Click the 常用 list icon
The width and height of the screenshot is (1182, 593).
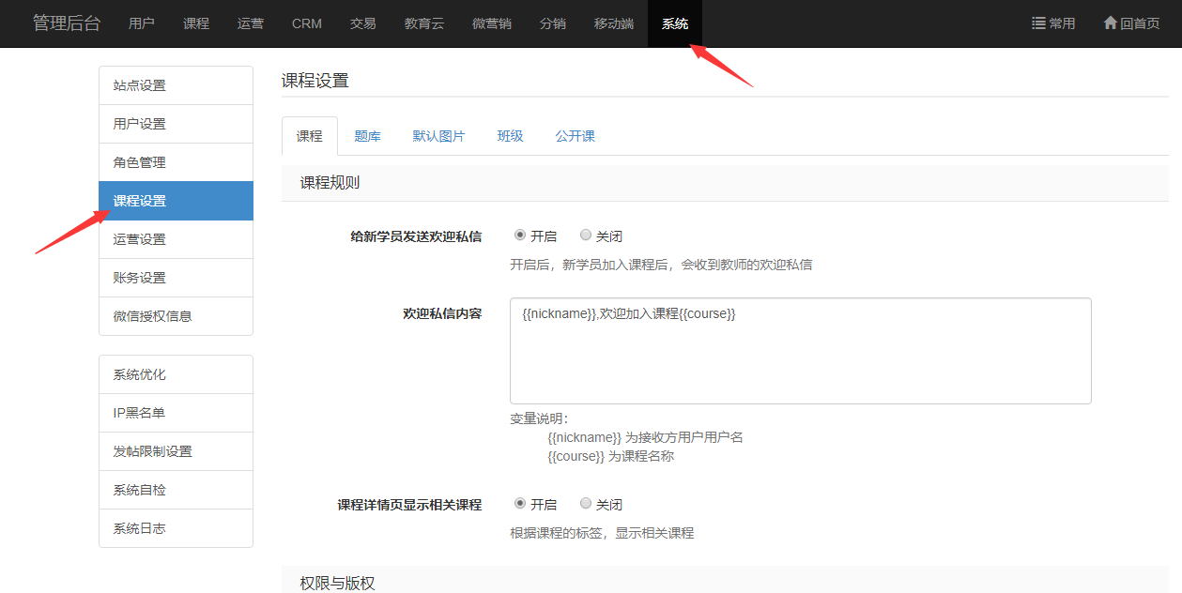click(1038, 23)
